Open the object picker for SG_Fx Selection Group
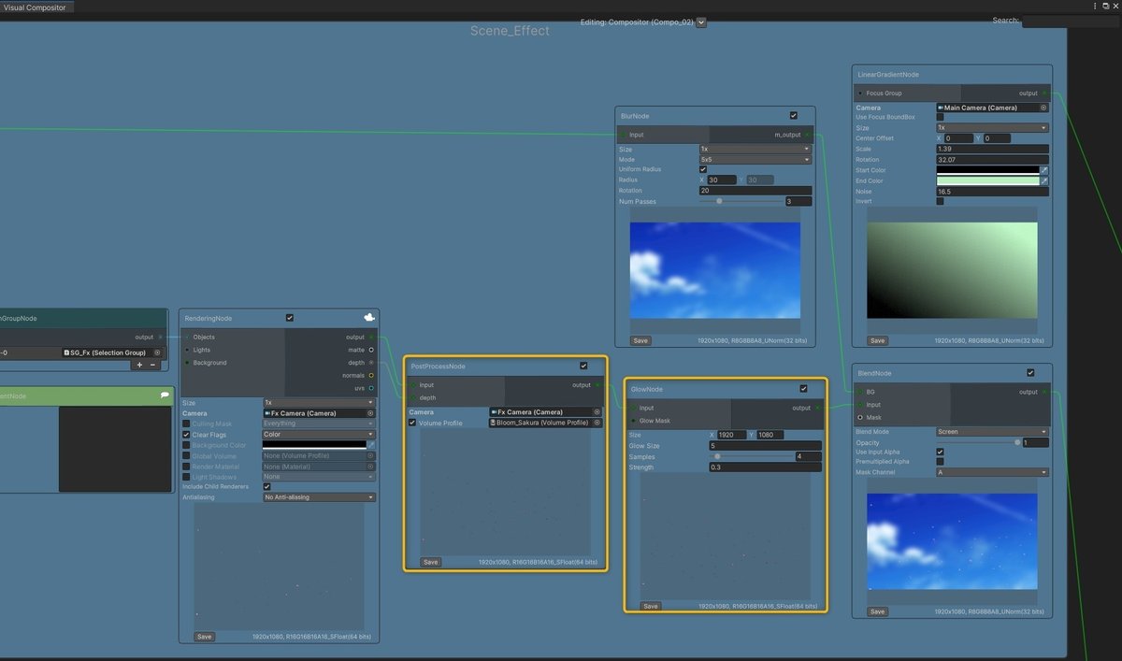1122x661 pixels. coord(158,352)
